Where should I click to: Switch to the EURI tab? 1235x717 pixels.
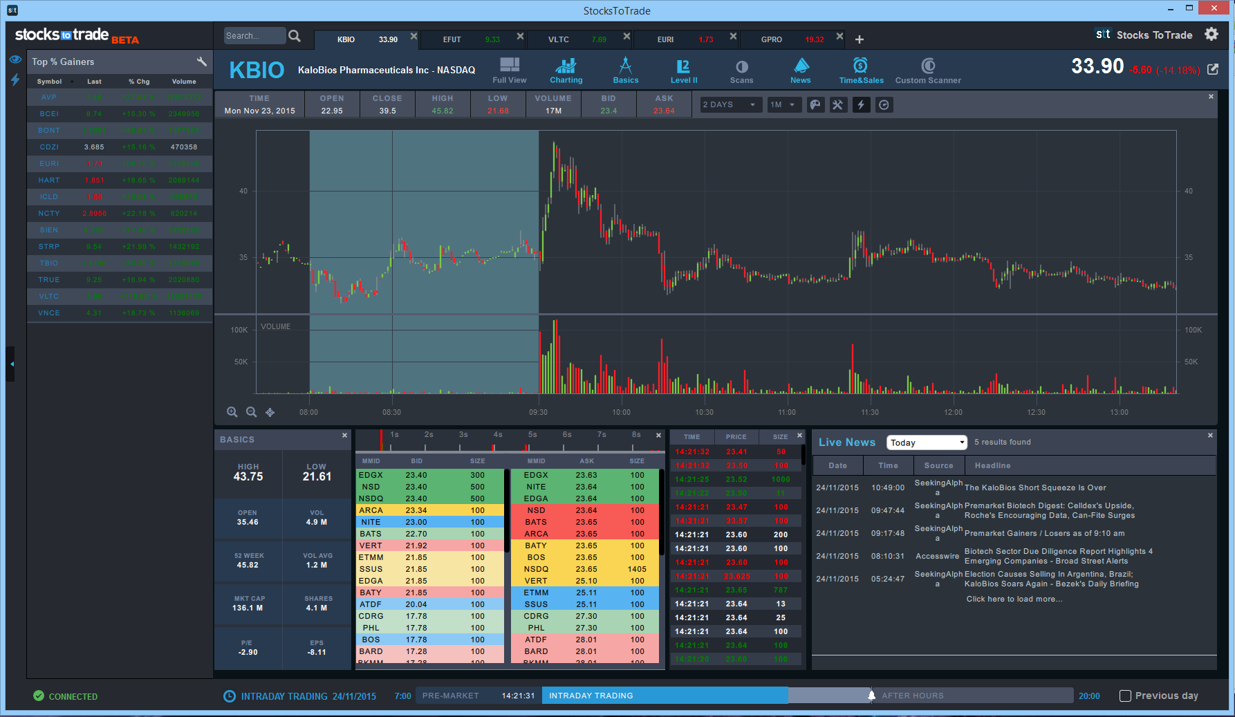[686, 39]
